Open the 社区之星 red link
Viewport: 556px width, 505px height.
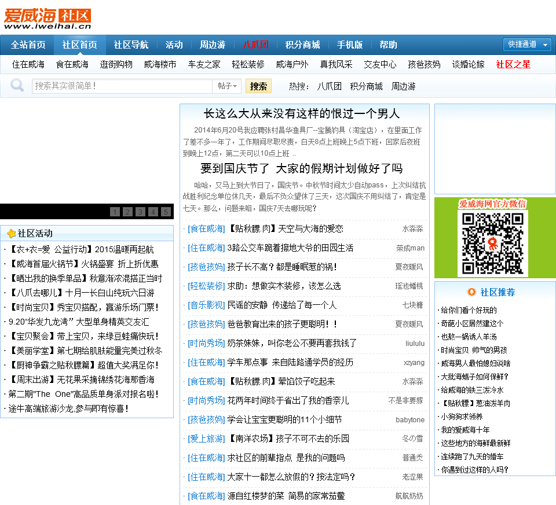point(513,64)
